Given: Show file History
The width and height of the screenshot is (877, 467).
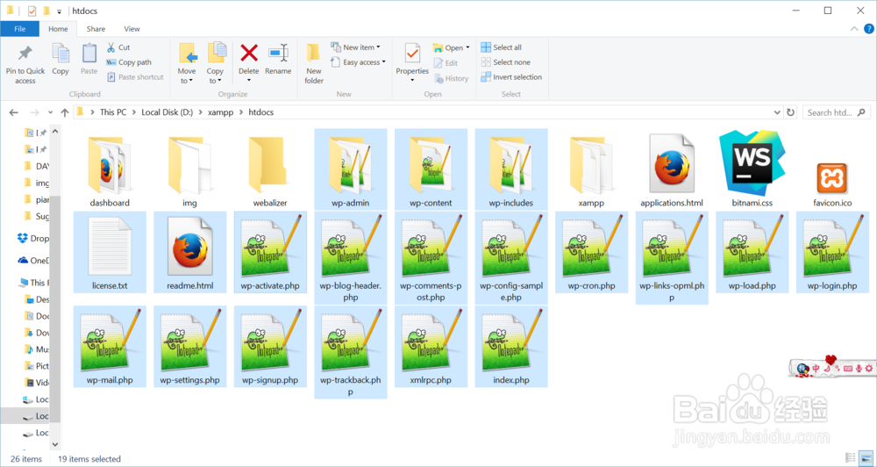Looking at the screenshot, I should (451, 78).
